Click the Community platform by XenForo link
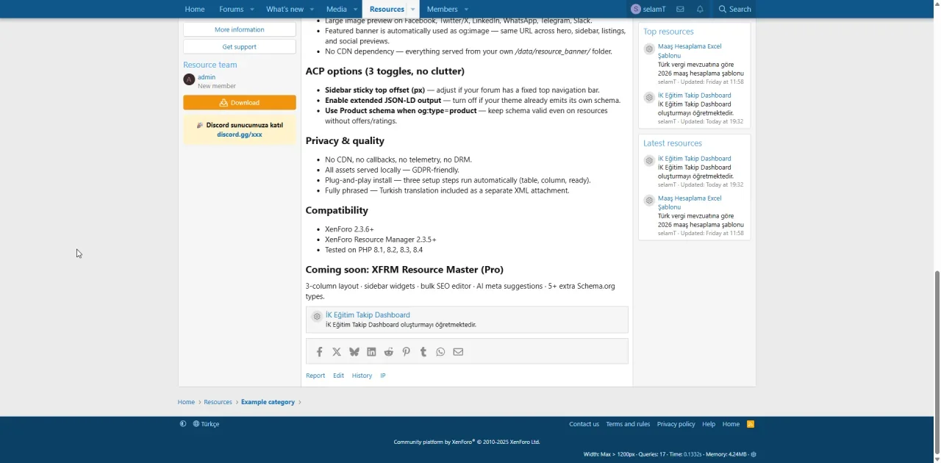This screenshot has width=941, height=463. [x=467, y=442]
